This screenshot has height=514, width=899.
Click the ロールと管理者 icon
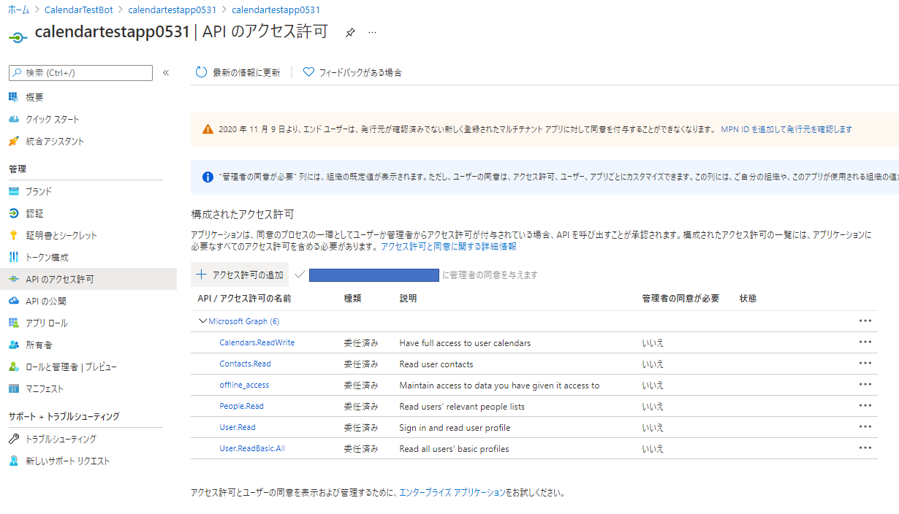click(13, 367)
